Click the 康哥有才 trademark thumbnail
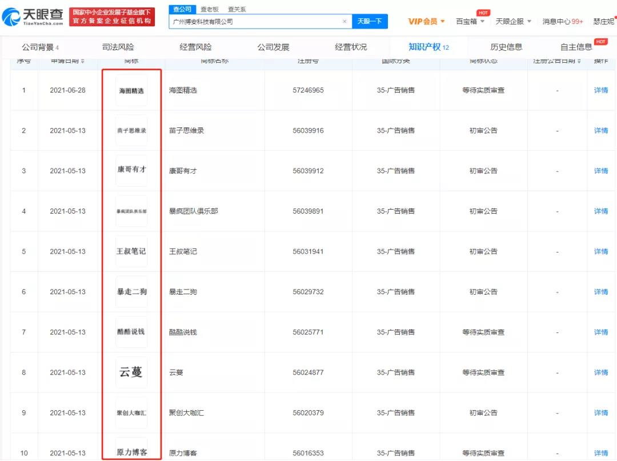This screenshot has height=461, width=617. click(x=131, y=171)
